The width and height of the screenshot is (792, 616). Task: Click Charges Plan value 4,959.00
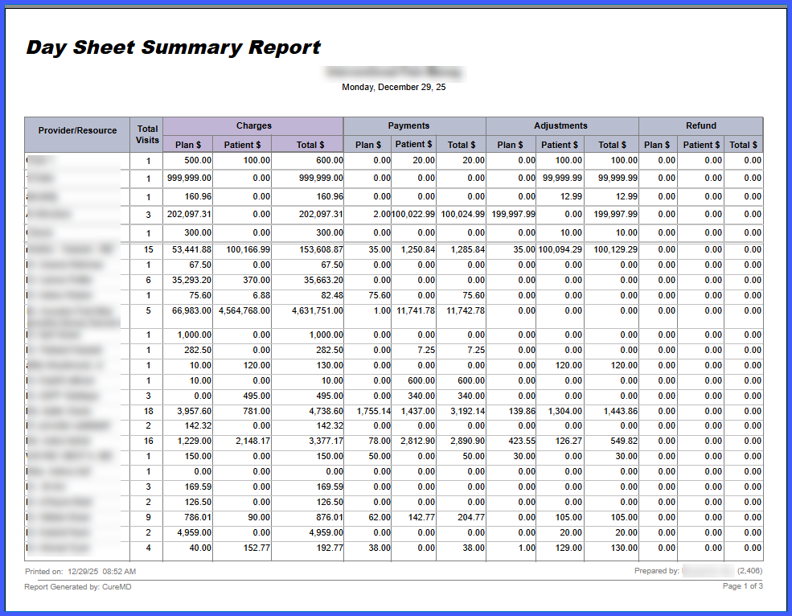point(195,532)
